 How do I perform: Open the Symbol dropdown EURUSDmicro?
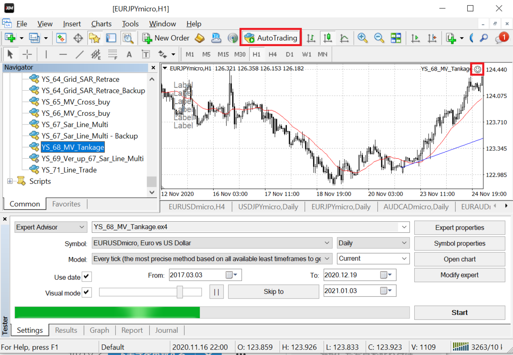212,243
